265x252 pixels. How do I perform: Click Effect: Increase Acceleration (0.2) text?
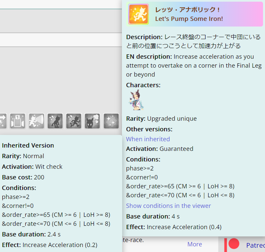click(x=50, y=245)
